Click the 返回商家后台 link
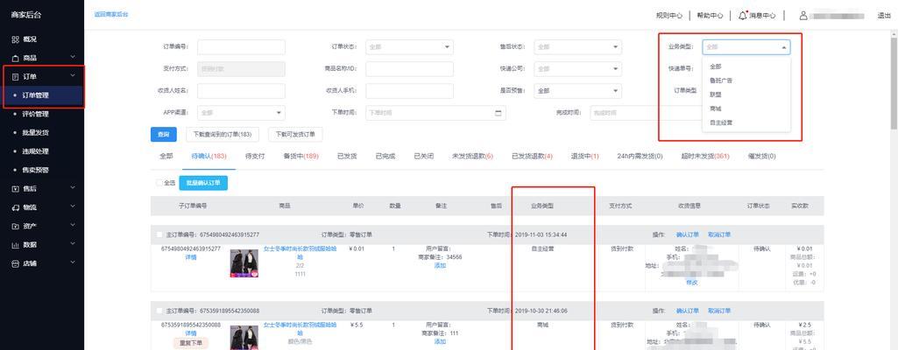This screenshot has height=350, width=898. 111,14
